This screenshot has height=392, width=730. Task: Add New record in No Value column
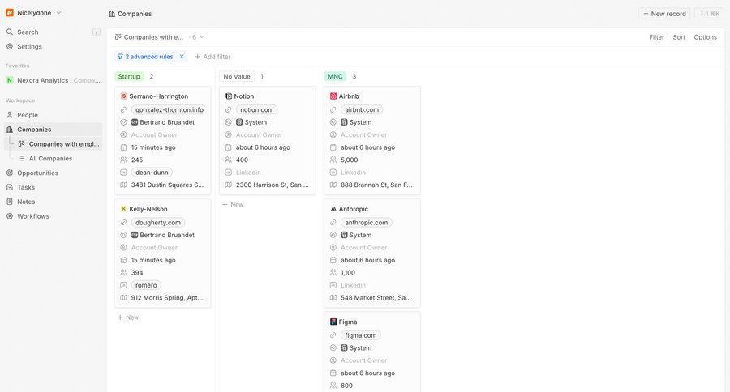click(233, 204)
